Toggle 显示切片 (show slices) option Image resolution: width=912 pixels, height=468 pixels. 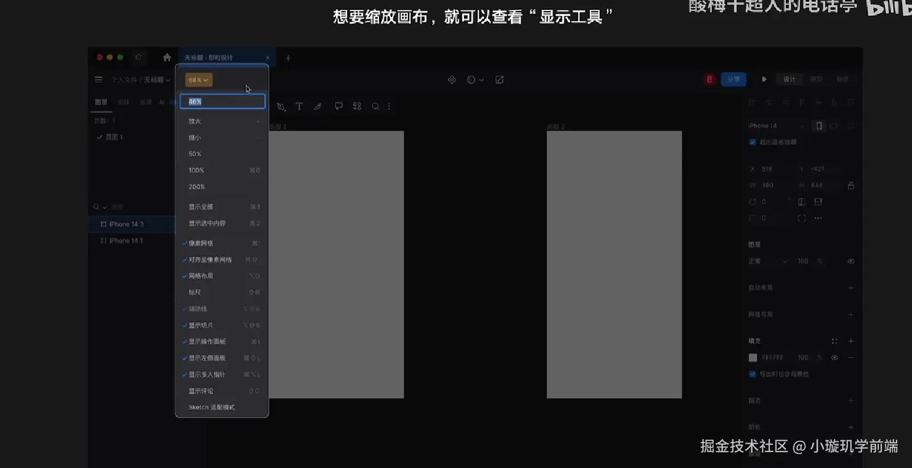coord(222,325)
